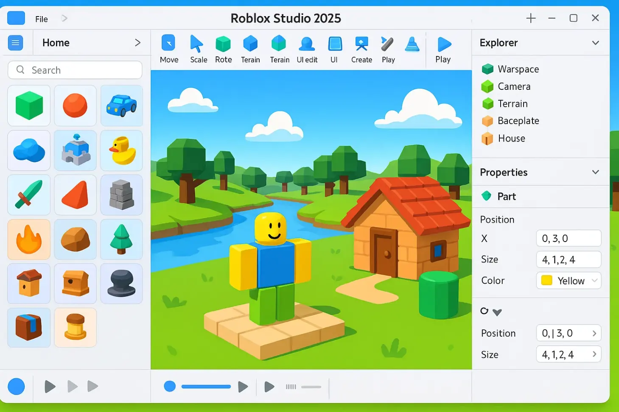
Task: Open the Yellow color dropdown
Action: coord(569,281)
